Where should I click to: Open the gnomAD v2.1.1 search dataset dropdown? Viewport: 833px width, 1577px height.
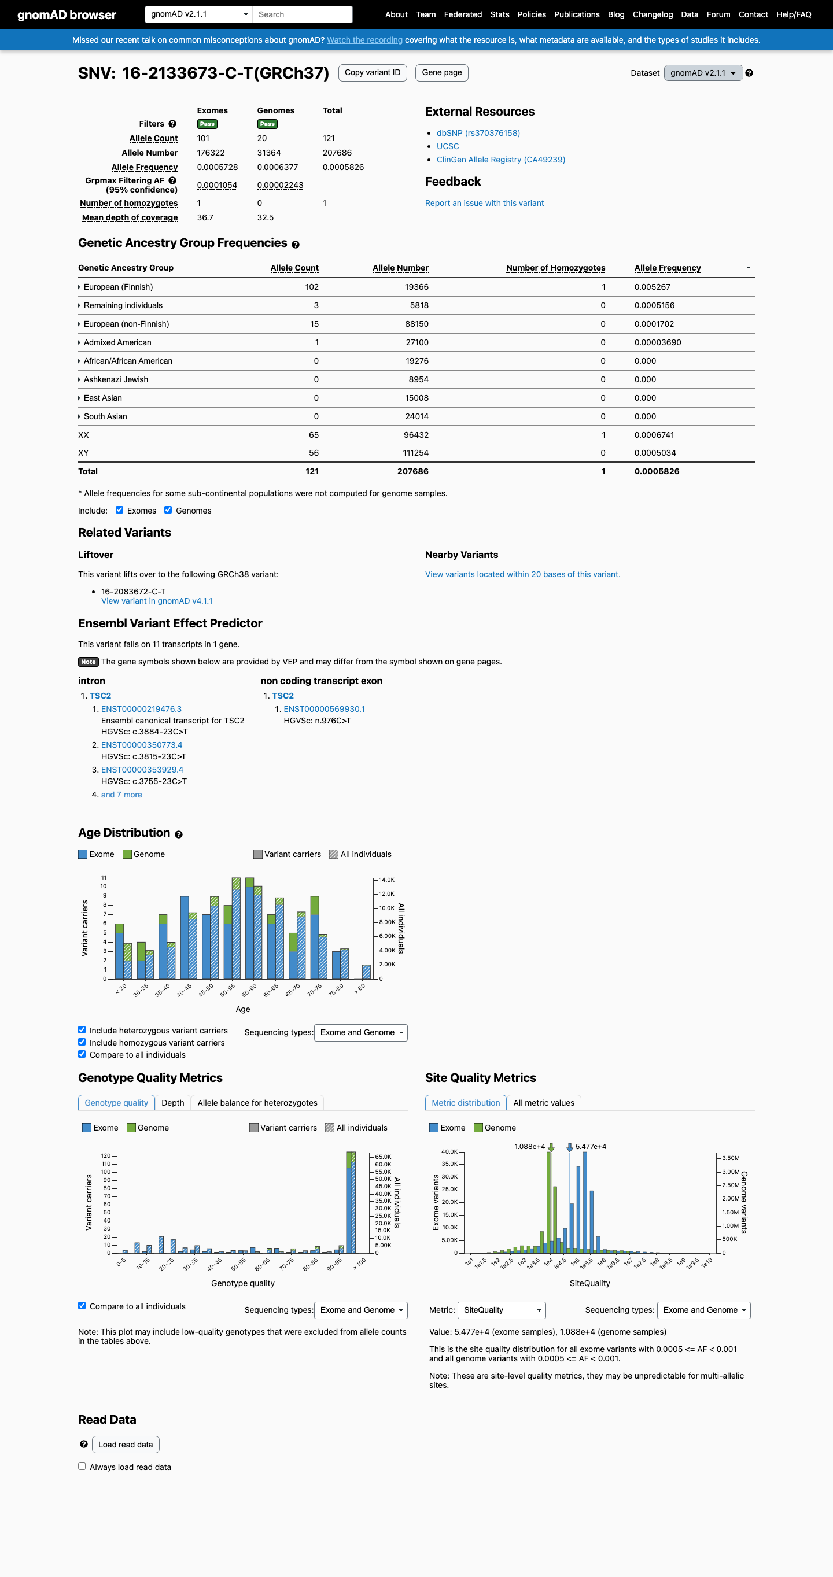[x=198, y=14]
